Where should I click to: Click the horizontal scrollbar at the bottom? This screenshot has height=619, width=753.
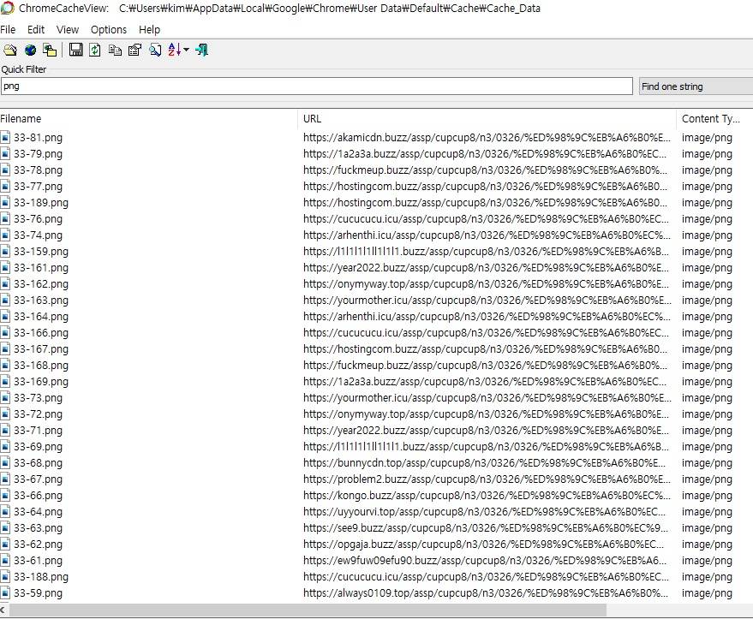(x=308, y=610)
